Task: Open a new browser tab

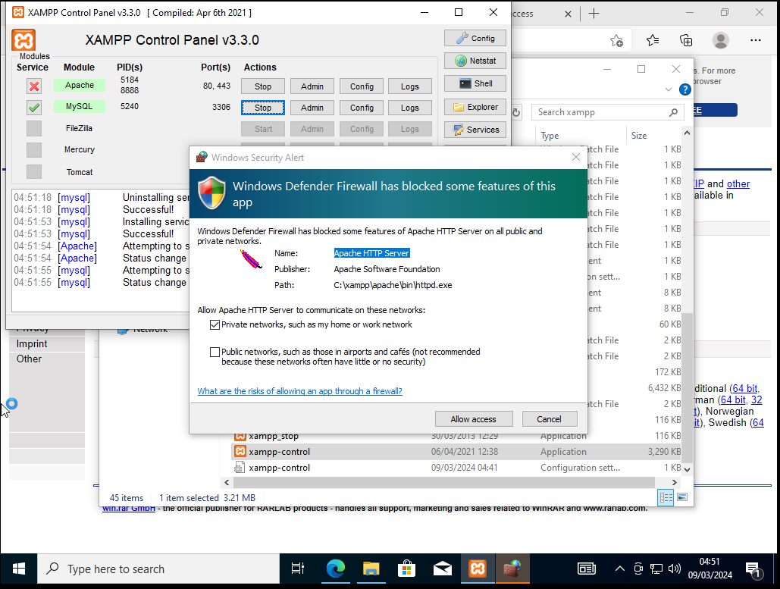Action: coord(594,14)
